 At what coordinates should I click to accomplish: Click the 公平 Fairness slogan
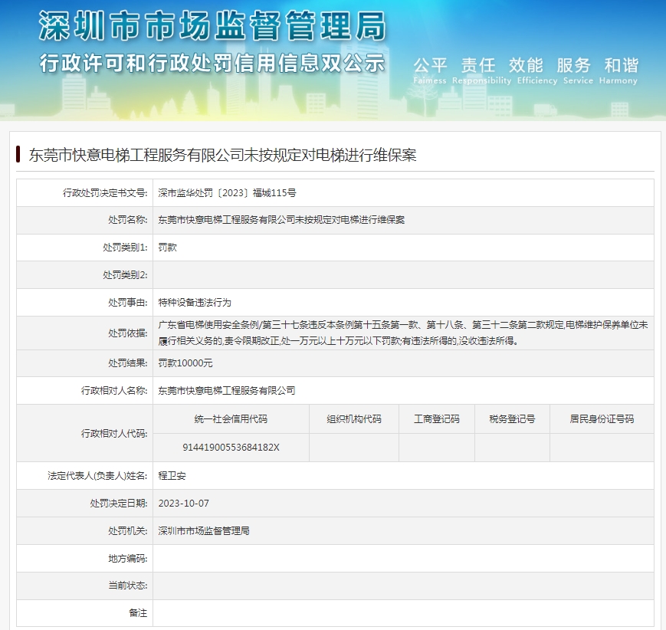click(430, 71)
